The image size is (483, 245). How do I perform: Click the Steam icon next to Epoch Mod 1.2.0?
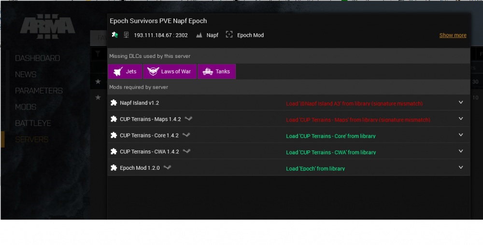167,167
